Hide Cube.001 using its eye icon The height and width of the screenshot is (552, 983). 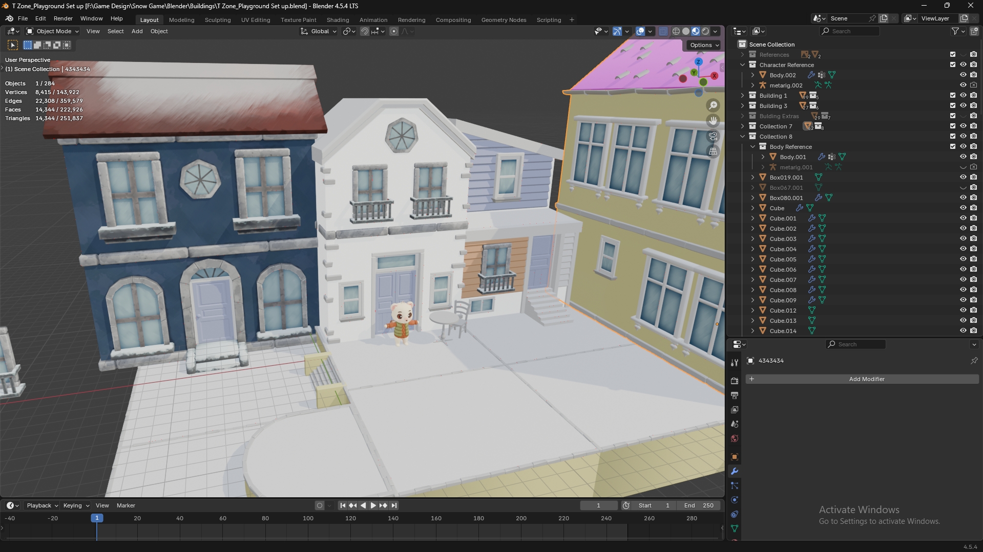963,218
